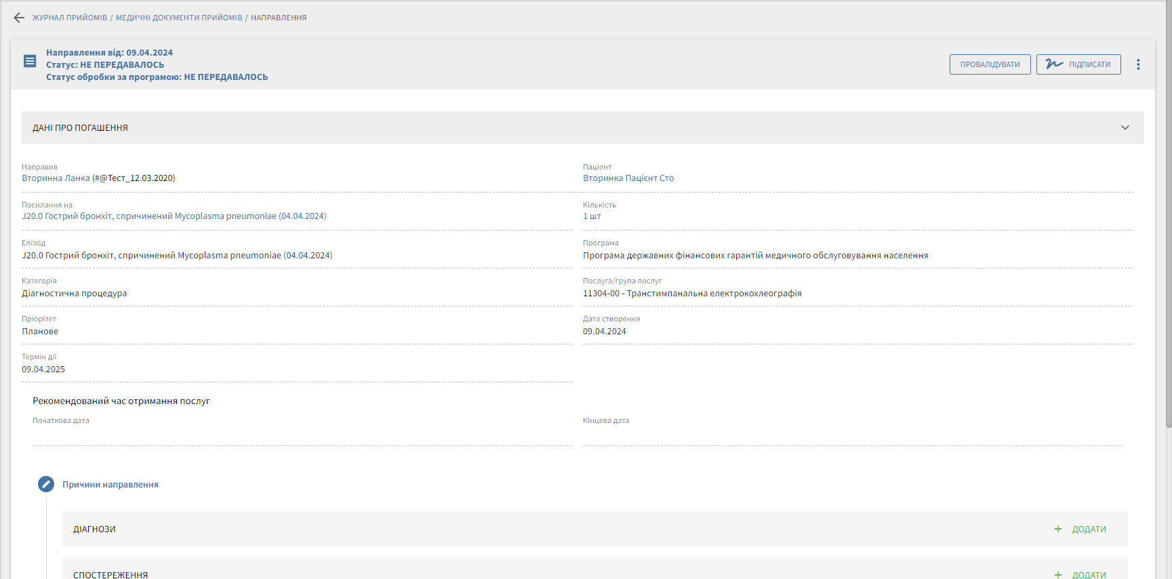
Task: Open the Вторинна Ланка referrer link
Action: pyautogui.click(x=56, y=178)
